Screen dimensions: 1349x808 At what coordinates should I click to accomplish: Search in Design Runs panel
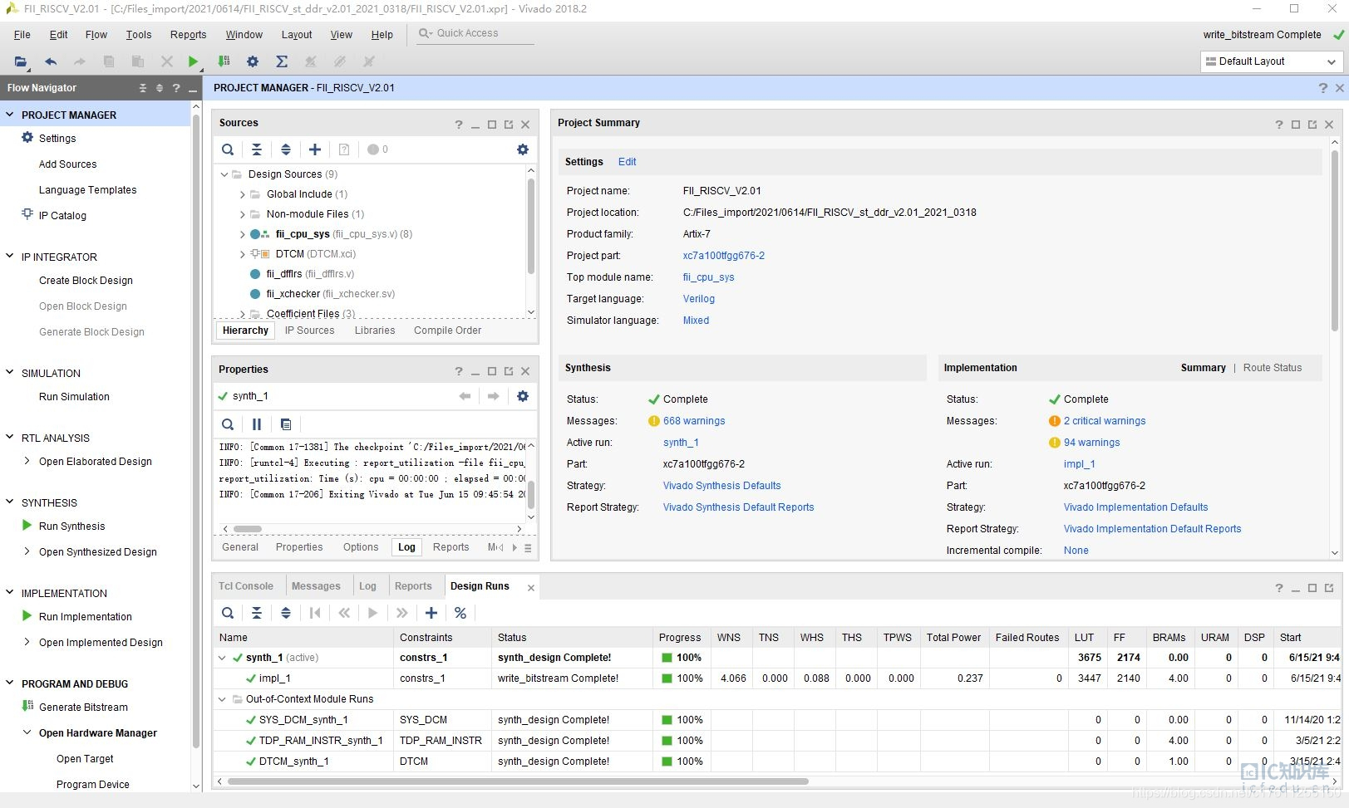(x=228, y=613)
